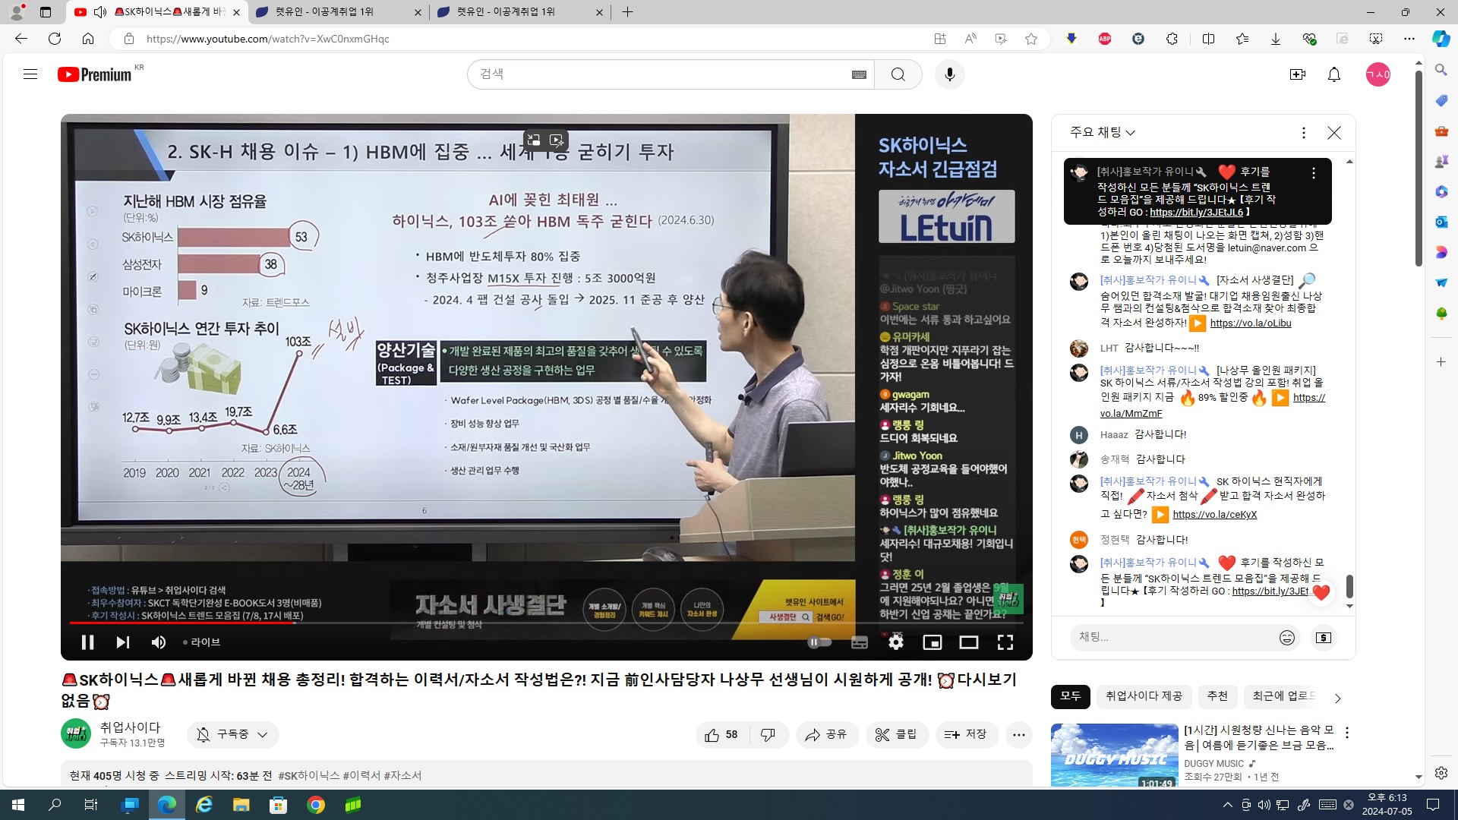The image size is (1458, 820).
Task: Open the create video button
Action: pyautogui.click(x=1298, y=74)
